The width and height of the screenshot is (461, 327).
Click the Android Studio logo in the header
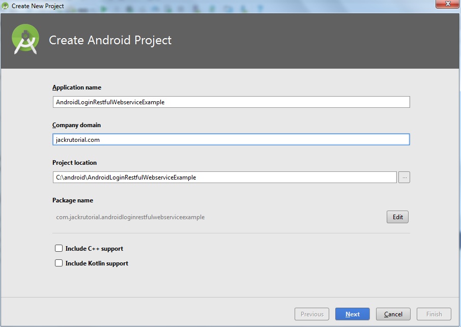(24, 40)
